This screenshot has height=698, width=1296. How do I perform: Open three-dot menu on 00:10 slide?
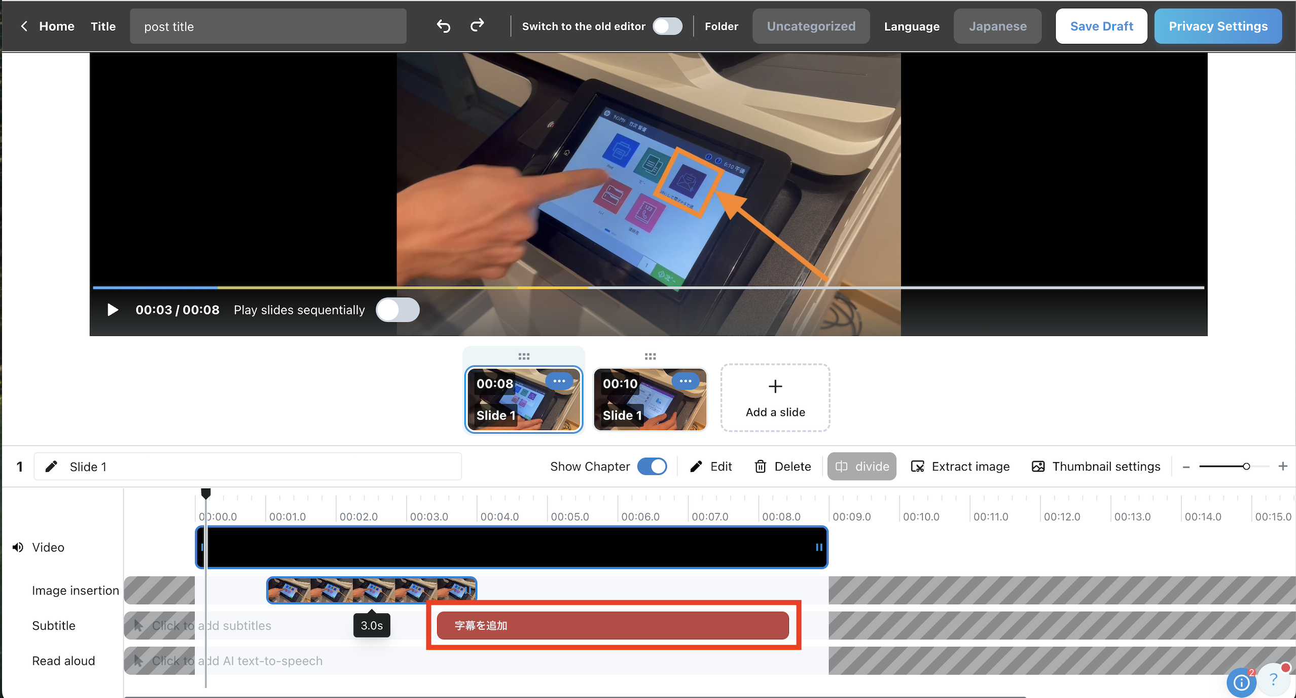point(685,381)
